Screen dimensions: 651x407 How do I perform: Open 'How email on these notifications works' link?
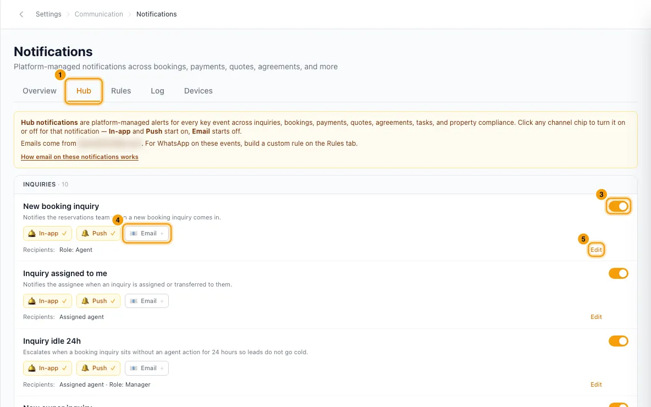pos(80,157)
